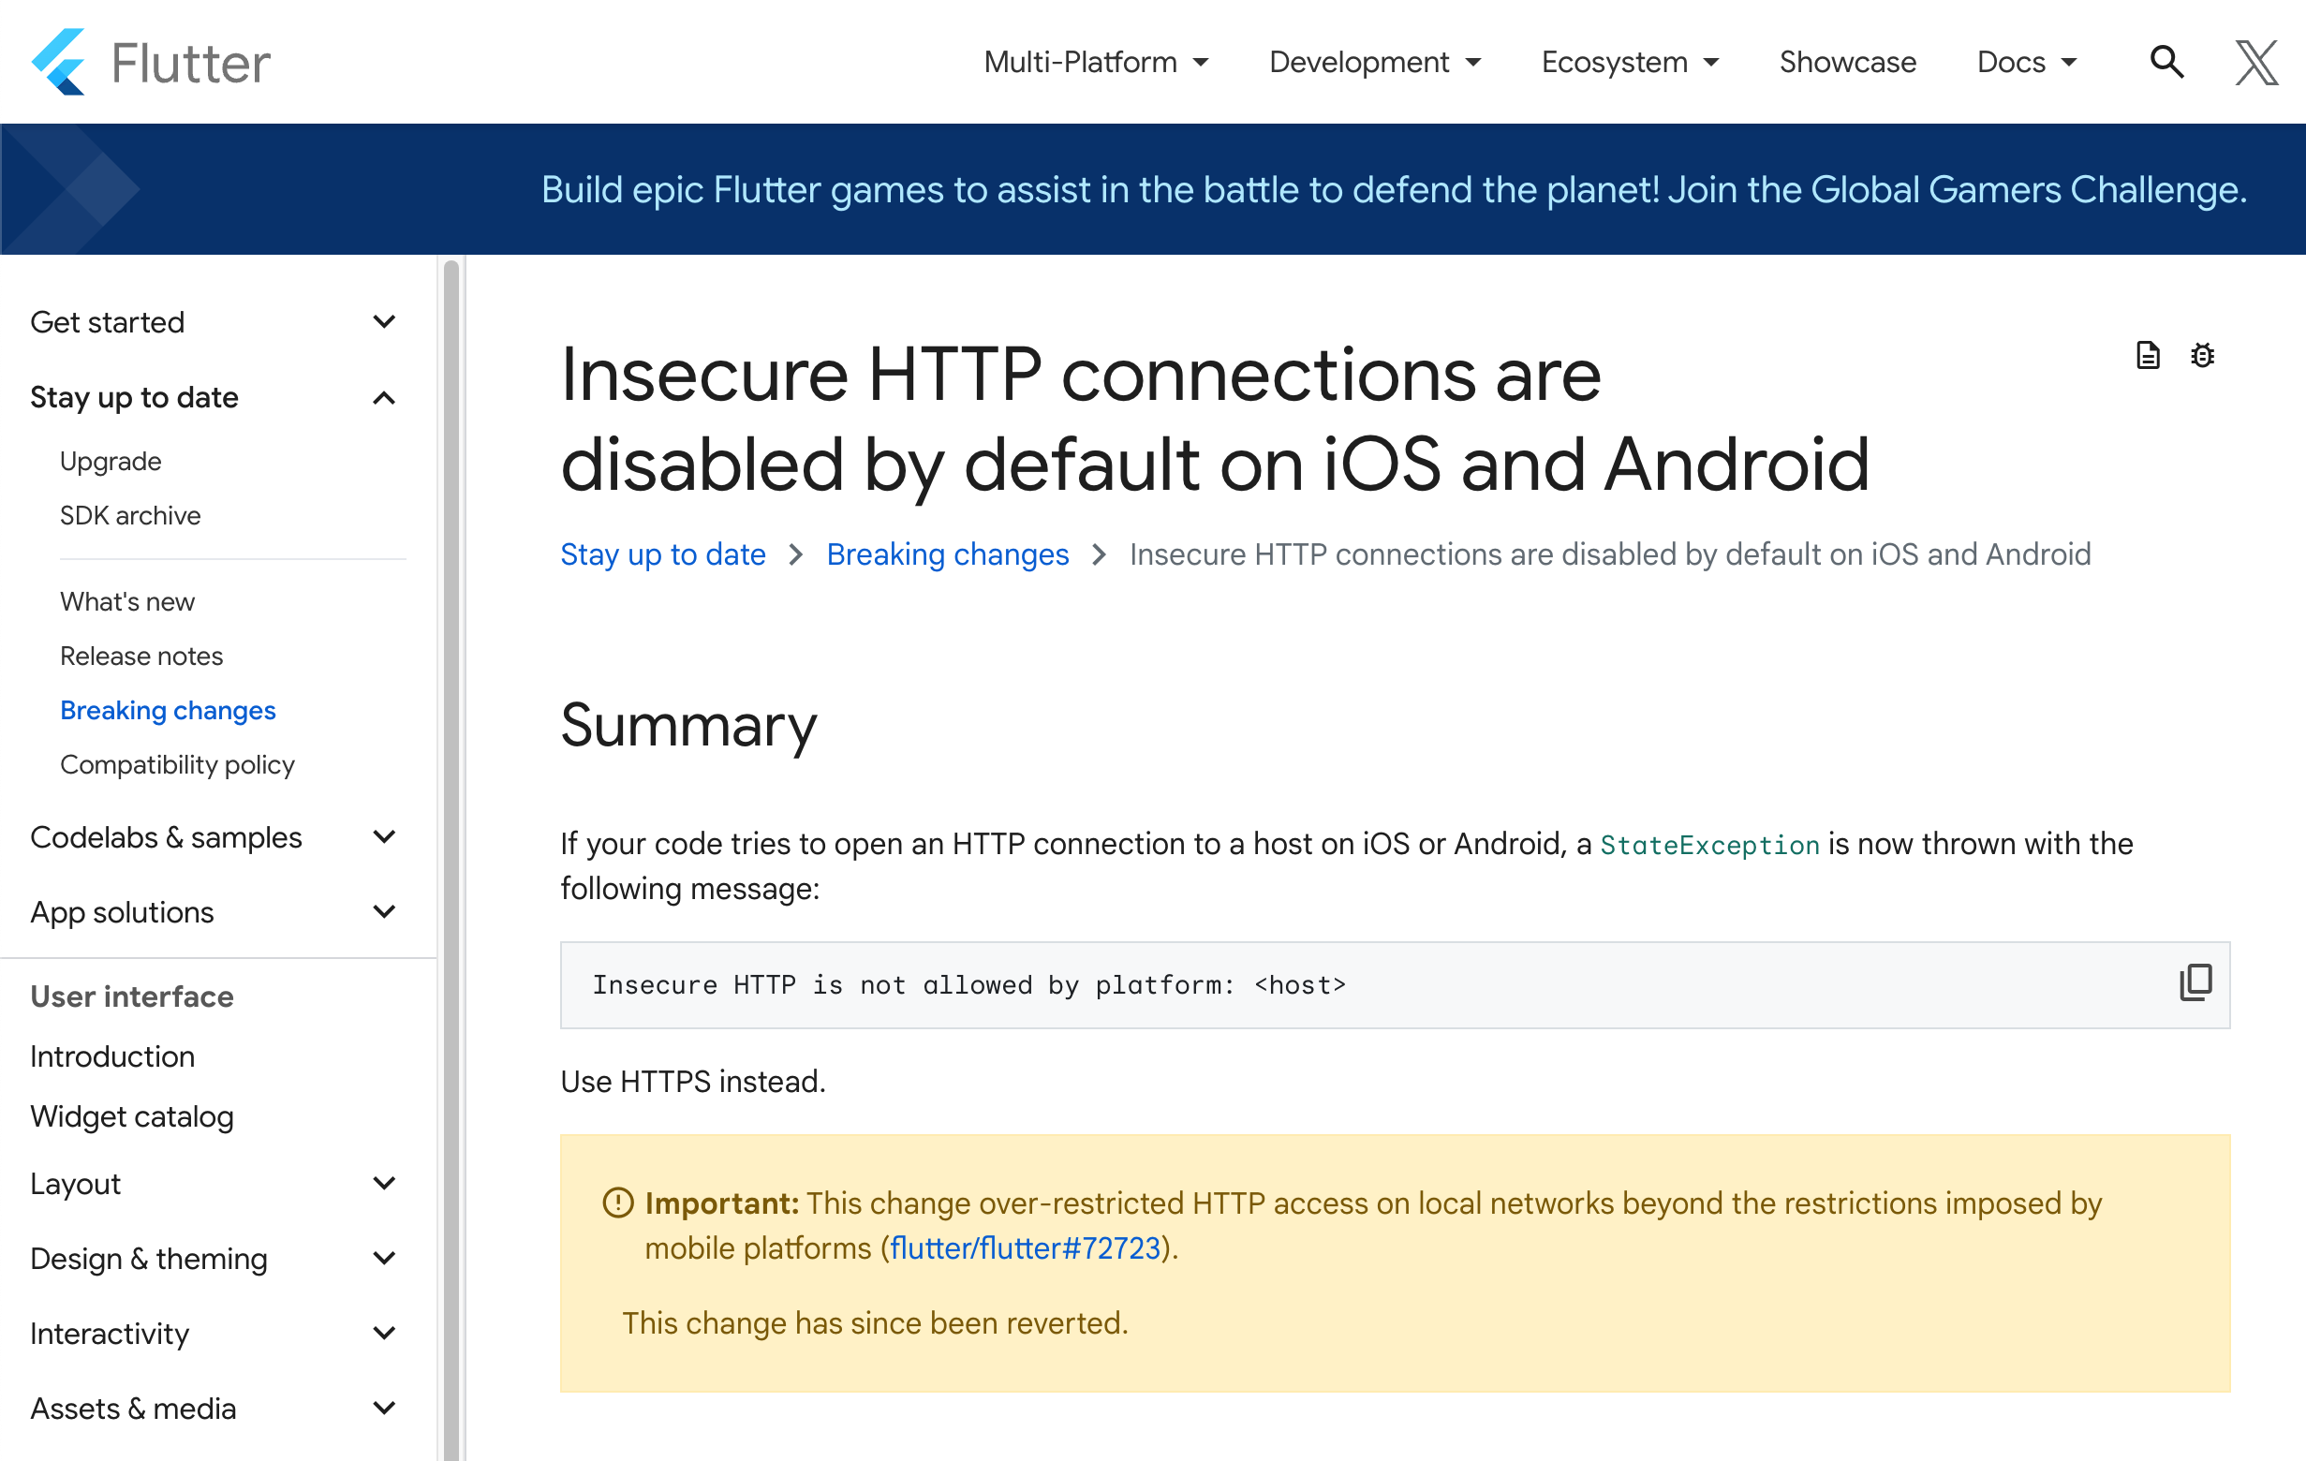Click the Flutter logo icon

click(x=59, y=62)
